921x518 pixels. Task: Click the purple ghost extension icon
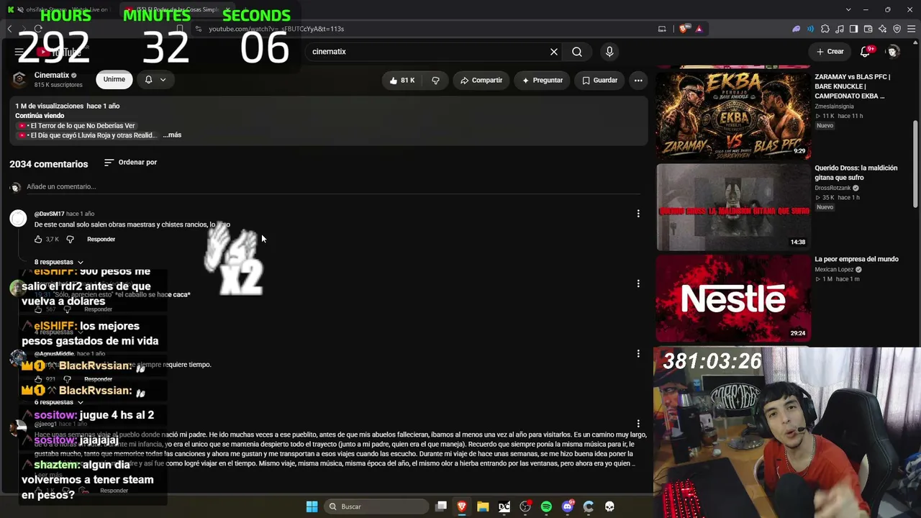796,29
